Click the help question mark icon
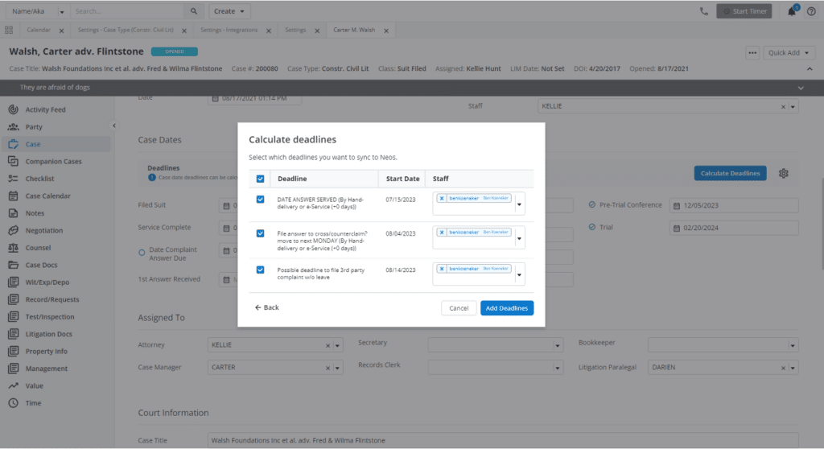This screenshot has height=449, width=824. click(810, 11)
